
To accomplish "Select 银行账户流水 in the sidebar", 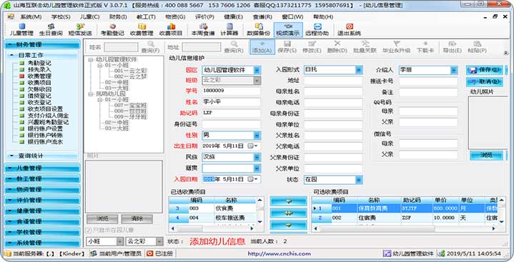I will tap(45, 142).
